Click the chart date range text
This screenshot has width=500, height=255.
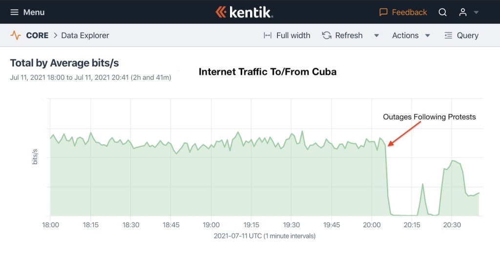pos(90,77)
